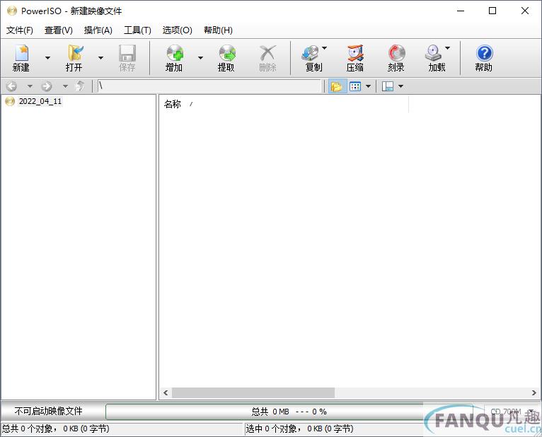Expand the arrow next to 打开
Image resolution: width=542 pixels, height=437 pixels.
(x=100, y=58)
